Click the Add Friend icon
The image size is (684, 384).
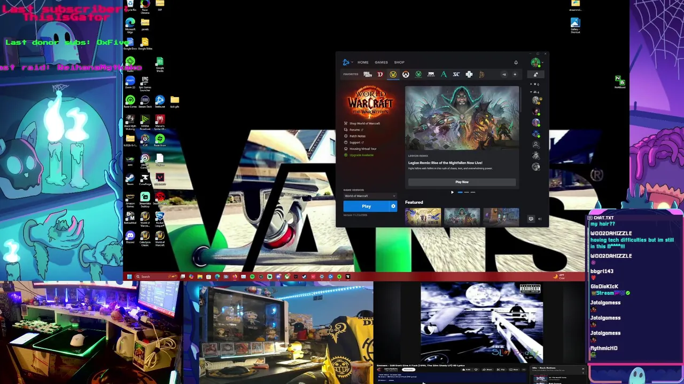[536, 74]
